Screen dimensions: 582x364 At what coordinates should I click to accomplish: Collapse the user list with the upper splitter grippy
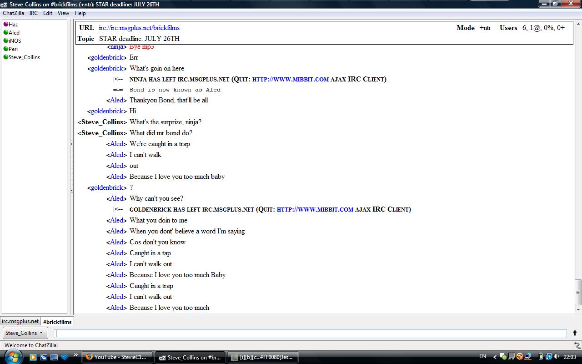click(71, 144)
